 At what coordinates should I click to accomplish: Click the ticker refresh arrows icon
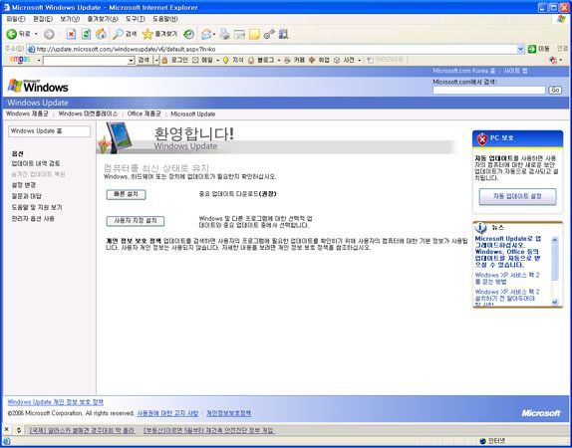coord(19,430)
